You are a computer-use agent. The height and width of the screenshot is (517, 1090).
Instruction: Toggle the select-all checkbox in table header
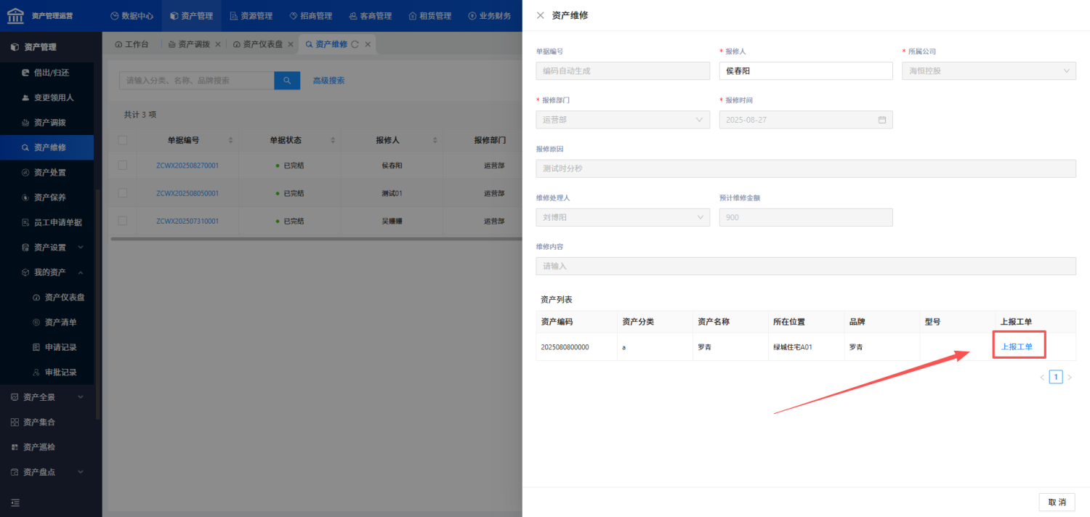(x=123, y=140)
